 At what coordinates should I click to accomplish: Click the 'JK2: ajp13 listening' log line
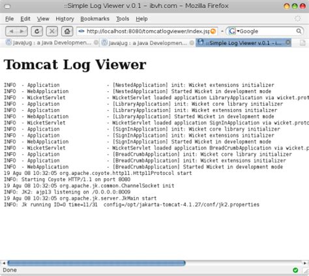coord(67,192)
